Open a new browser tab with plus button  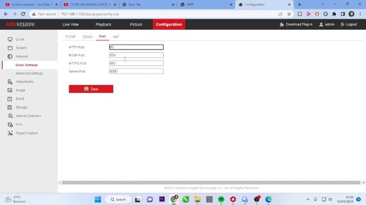(x=300, y=5)
